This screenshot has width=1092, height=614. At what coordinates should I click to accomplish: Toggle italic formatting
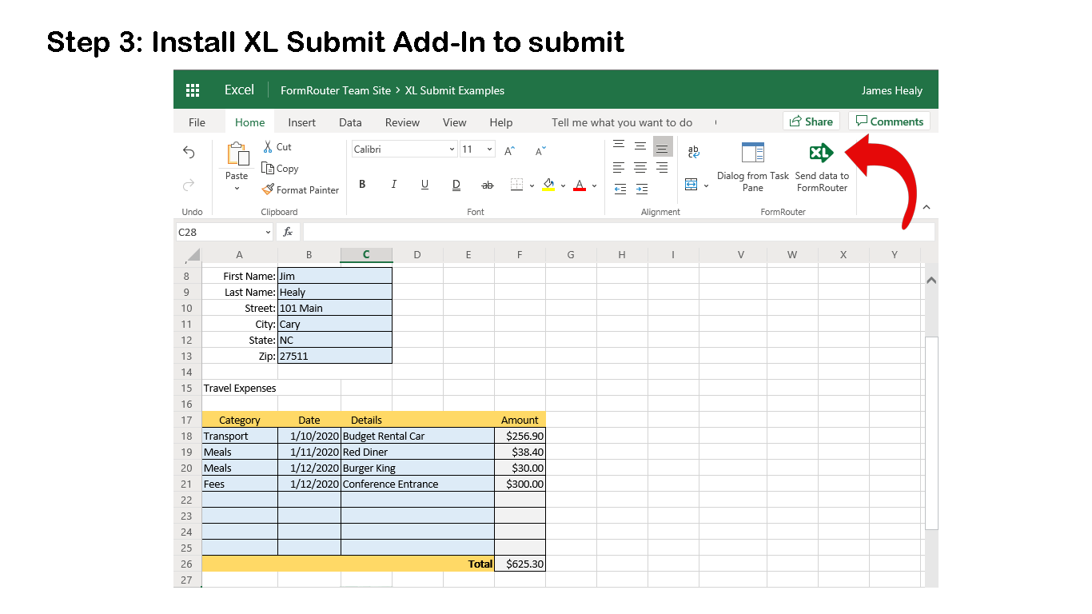pos(393,185)
